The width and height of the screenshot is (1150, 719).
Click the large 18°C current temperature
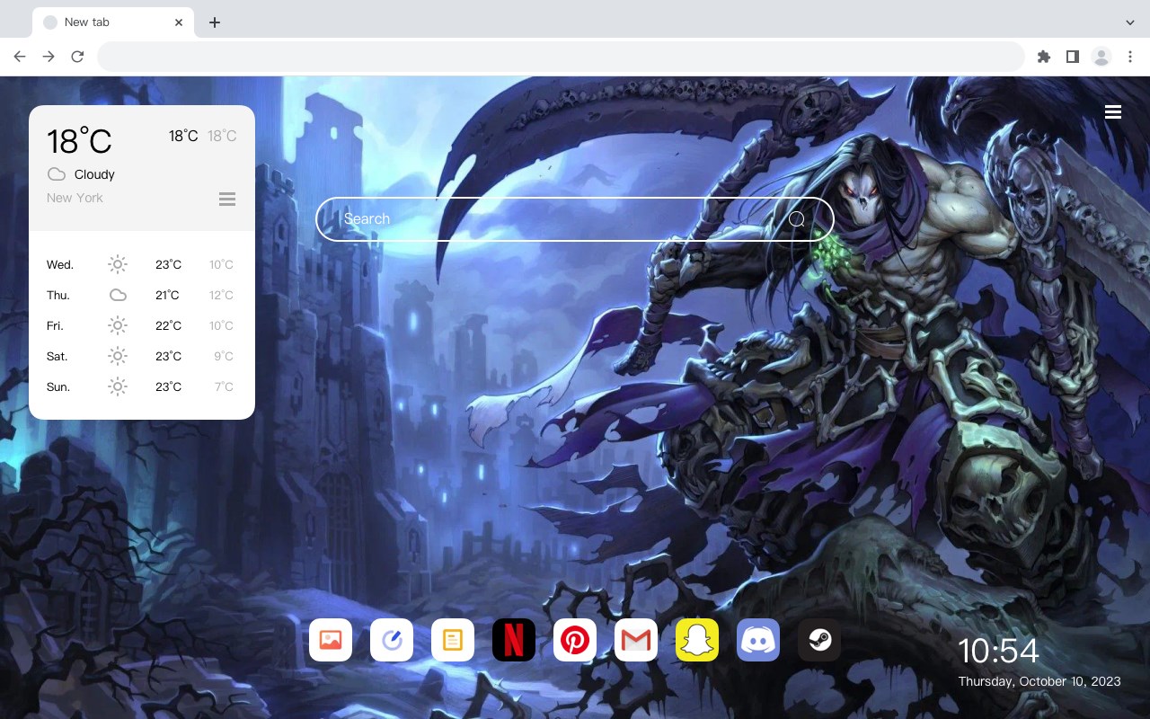click(79, 141)
